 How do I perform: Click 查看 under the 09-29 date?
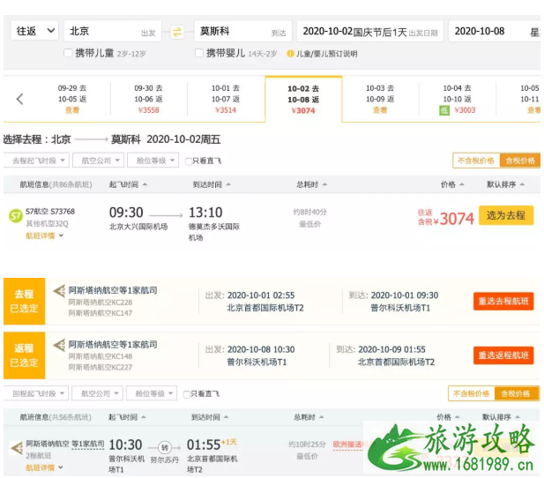point(72,110)
